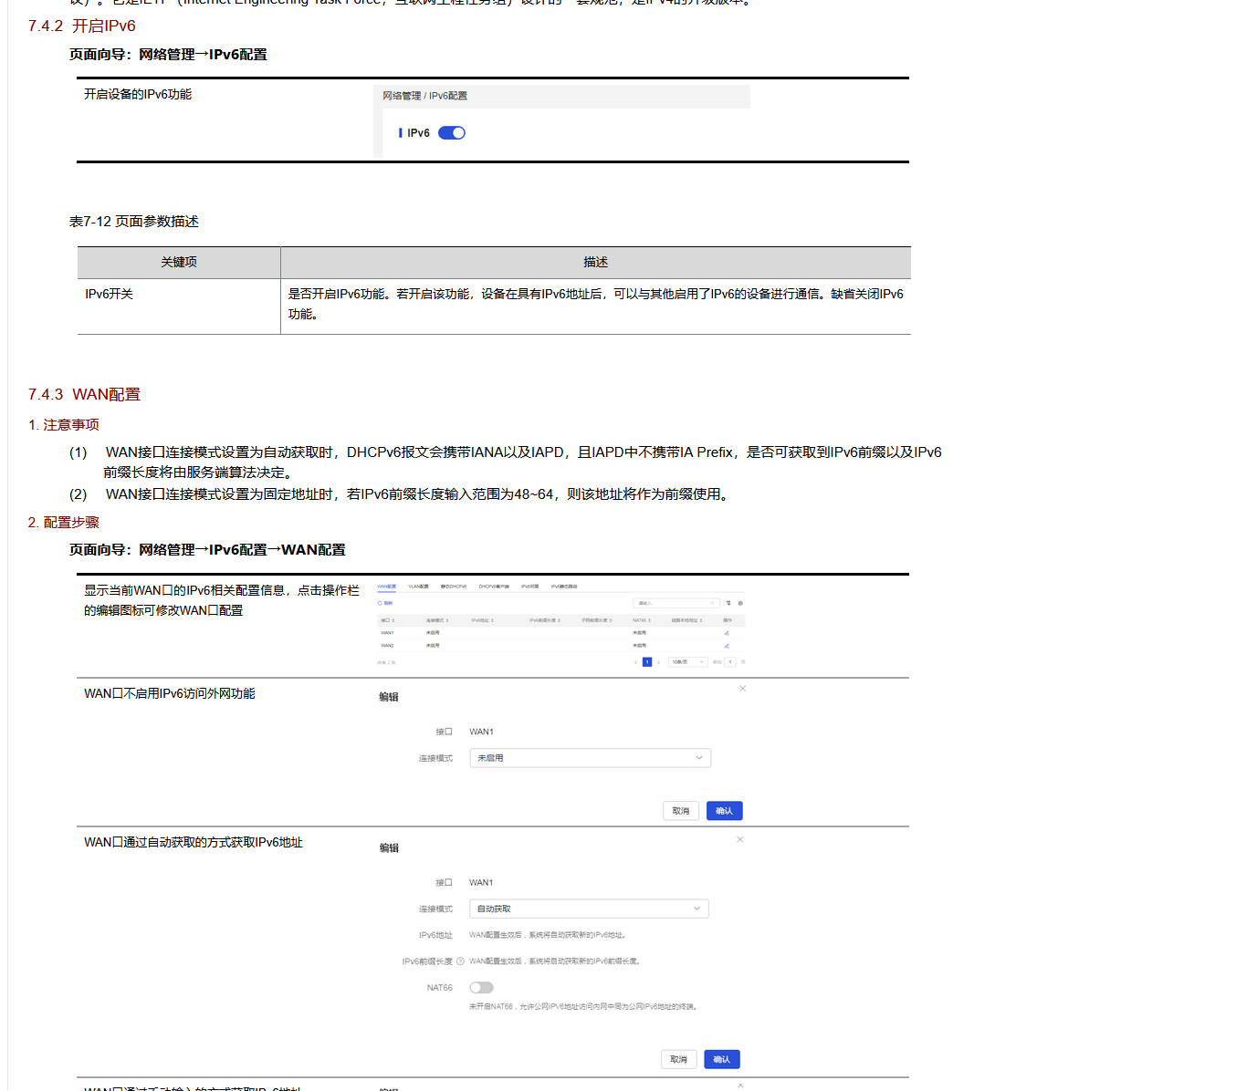Click the 关键项 table header
Image resolution: width=1246 pixels, height=1091 pixels.
coord(179,262)
